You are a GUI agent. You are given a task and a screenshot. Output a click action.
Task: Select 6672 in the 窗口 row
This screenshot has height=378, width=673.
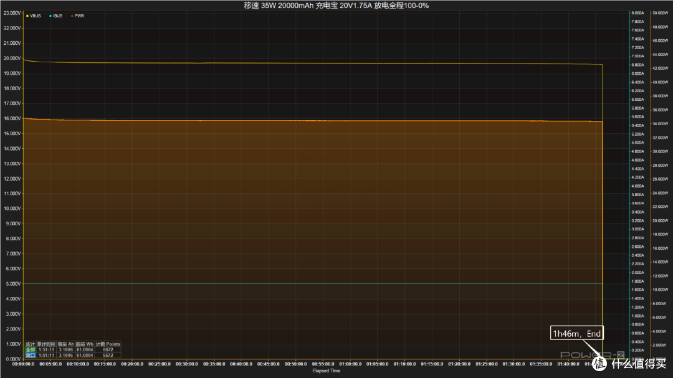[108, 355]
